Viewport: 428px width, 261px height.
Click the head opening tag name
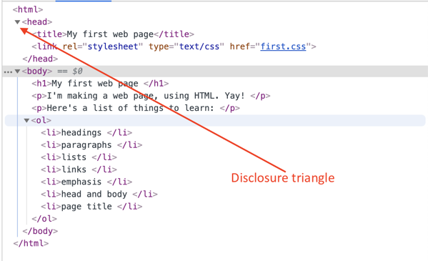pos(37,22)
